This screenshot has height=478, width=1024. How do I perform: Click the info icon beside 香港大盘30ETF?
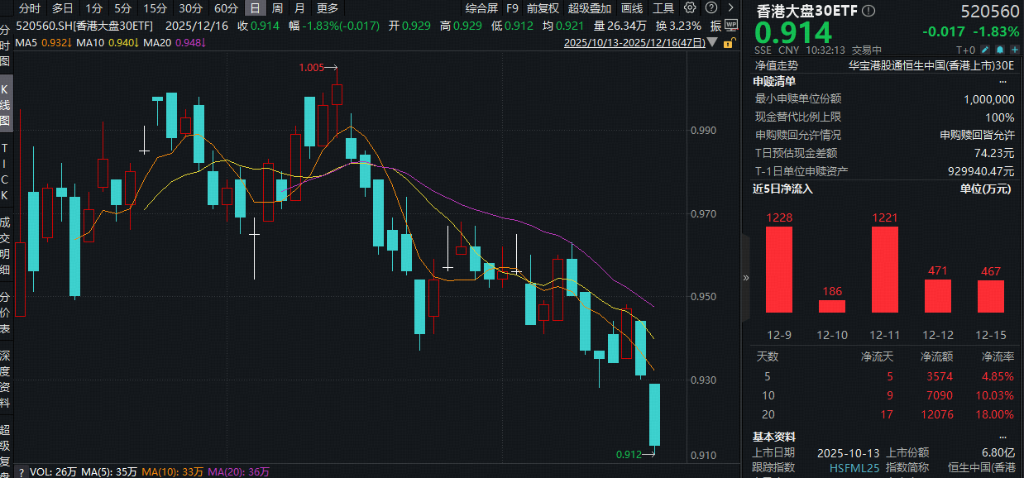(868, 12)
